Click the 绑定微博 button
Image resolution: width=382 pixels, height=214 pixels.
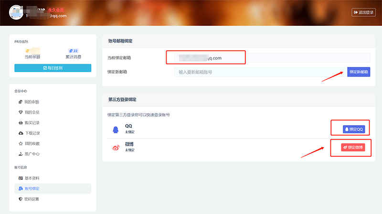point(353,148)
